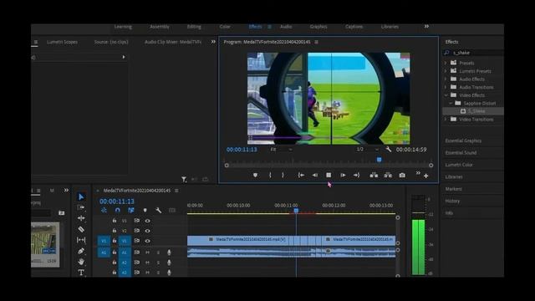This screenshot has height=301, width=535.
Task: Open the Fit zoom level dropdown
Action: [282, 149]
